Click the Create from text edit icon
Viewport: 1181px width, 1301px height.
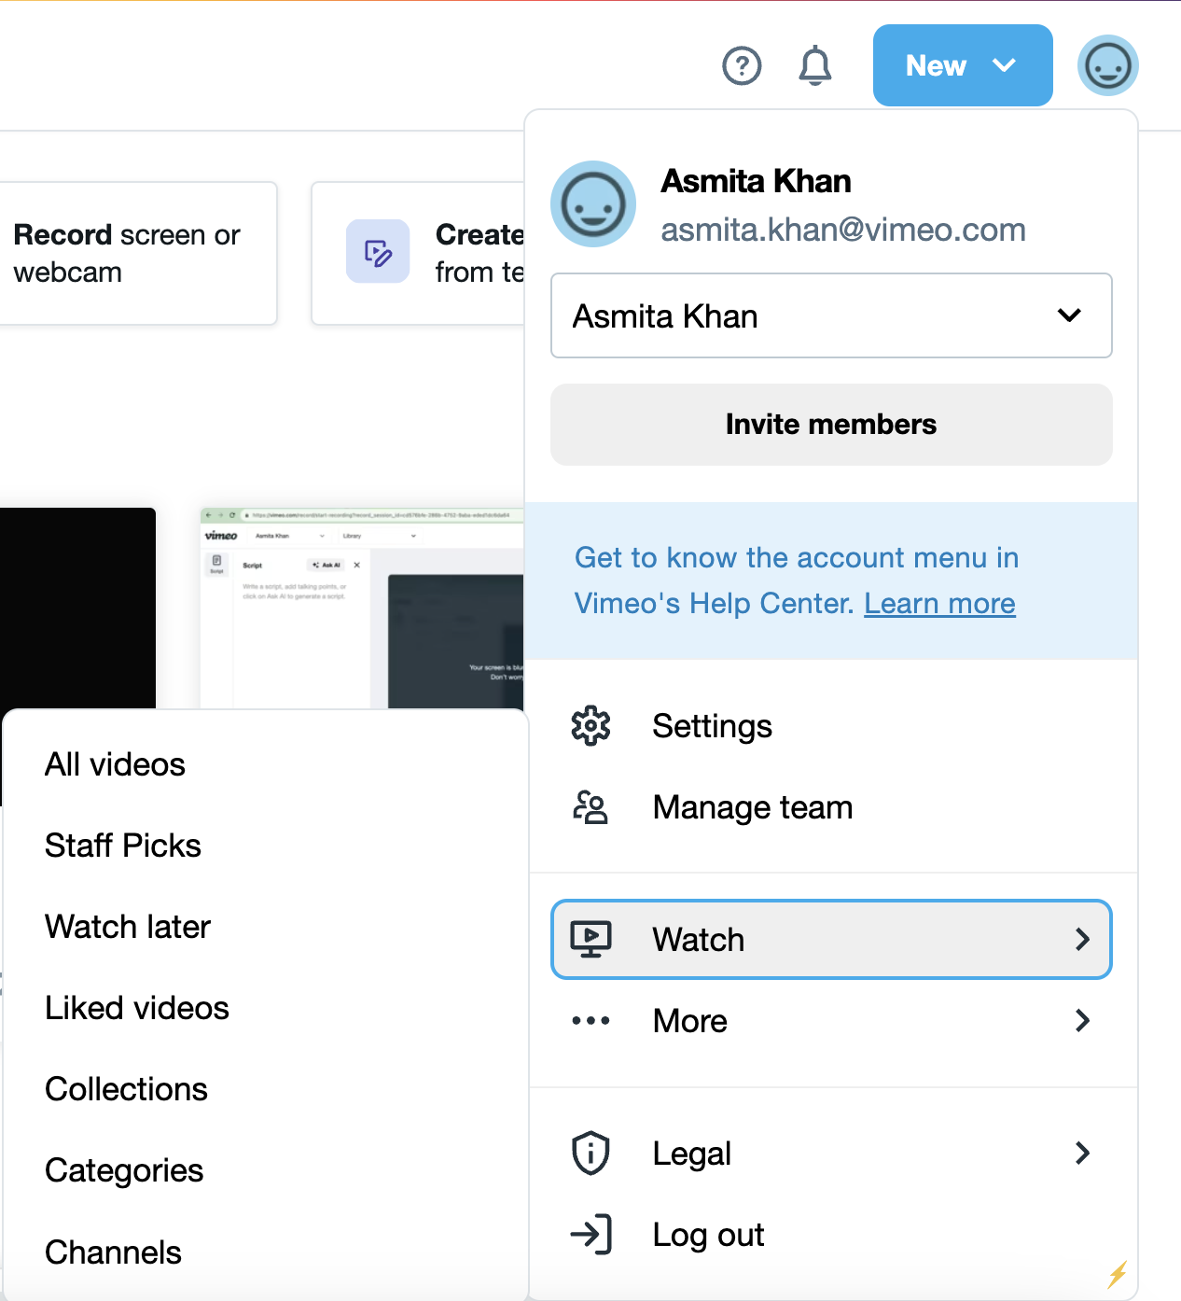[x=378, y=252]
